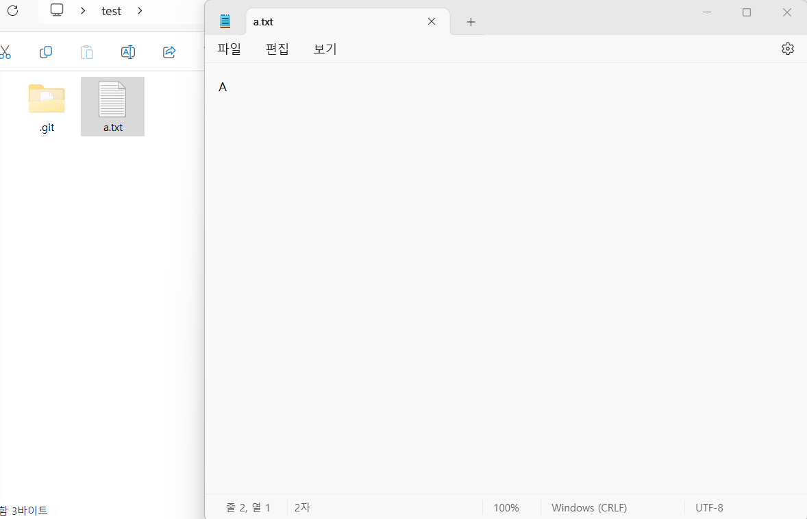Expand the chevron before test in breadcrumb
This screenshot has height=519, width=807.
83,10
